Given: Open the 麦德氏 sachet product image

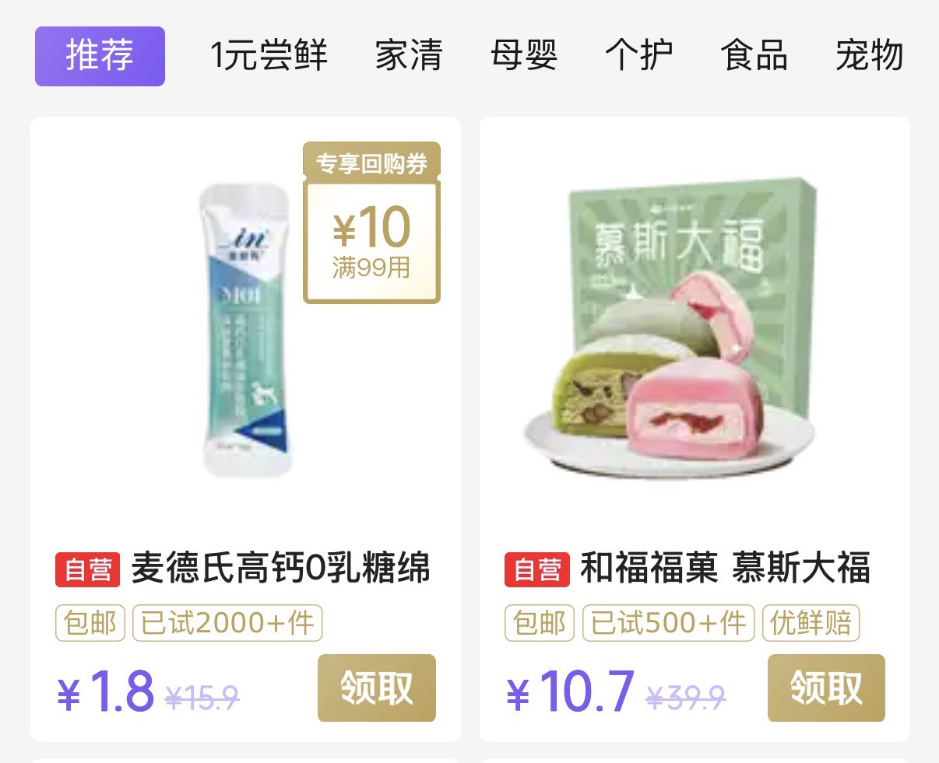Looking at the screenshot, I should 246,331.
